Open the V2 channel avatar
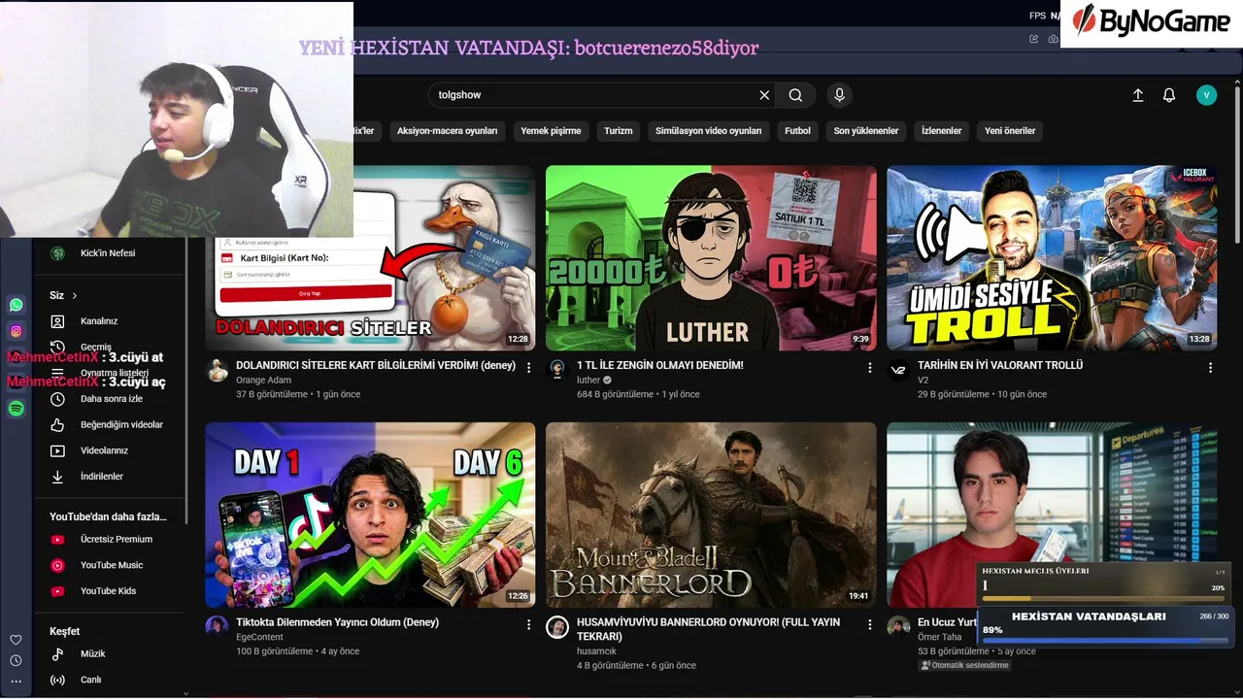 click(898, 371)
